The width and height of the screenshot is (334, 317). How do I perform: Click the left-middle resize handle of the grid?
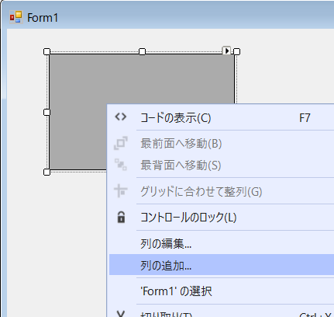click(46, 112)
